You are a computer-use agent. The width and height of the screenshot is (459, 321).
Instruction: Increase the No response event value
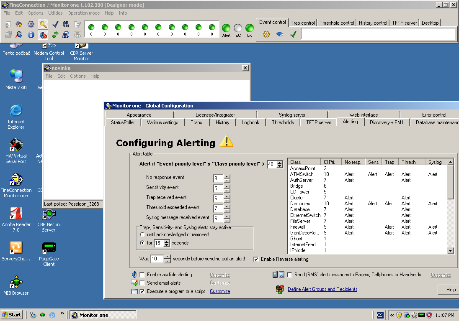click(227, 176)
